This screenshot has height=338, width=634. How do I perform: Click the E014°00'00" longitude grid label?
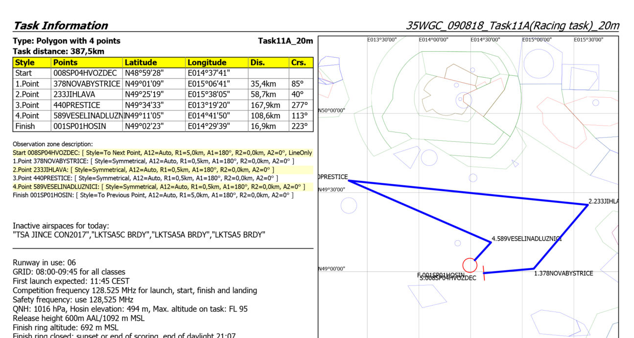(x=433, y=40)
